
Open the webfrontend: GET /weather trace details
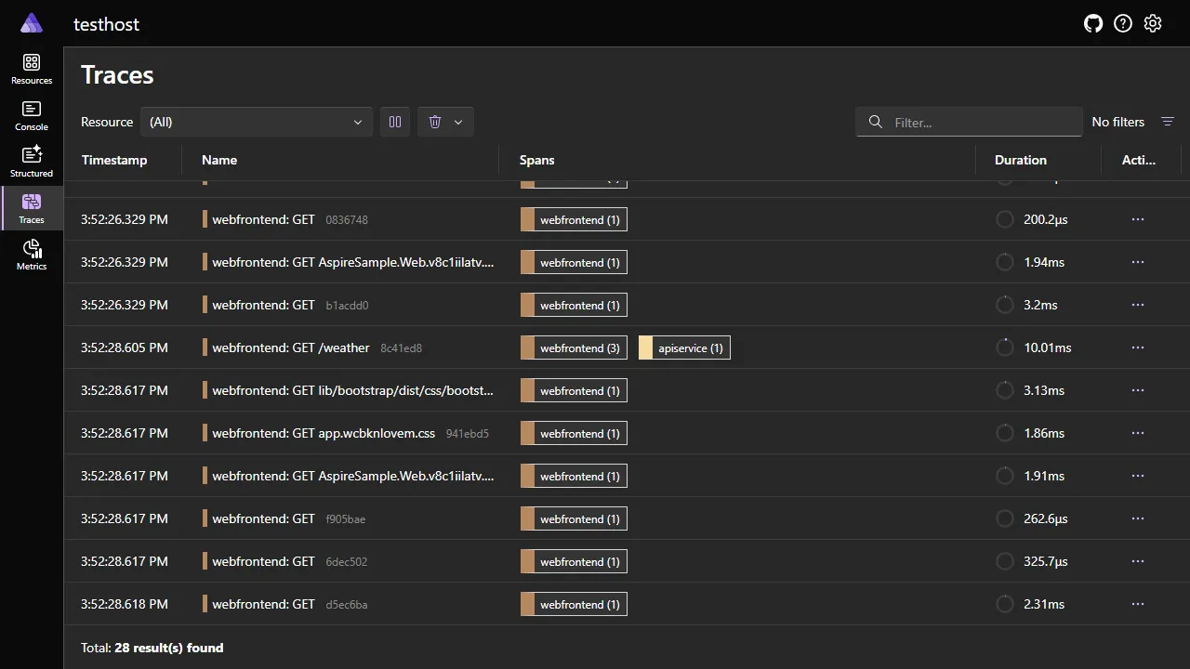pyautogui.click(x=290, y=348)
